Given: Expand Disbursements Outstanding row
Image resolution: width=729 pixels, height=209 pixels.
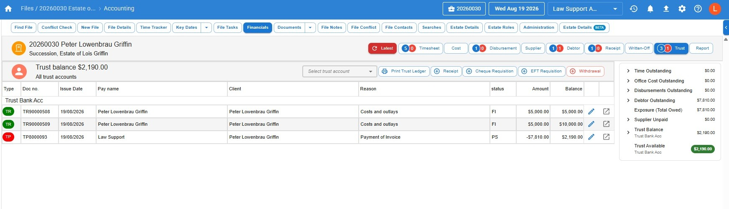Looking at the screenshot, I should [x=628, y=90].
